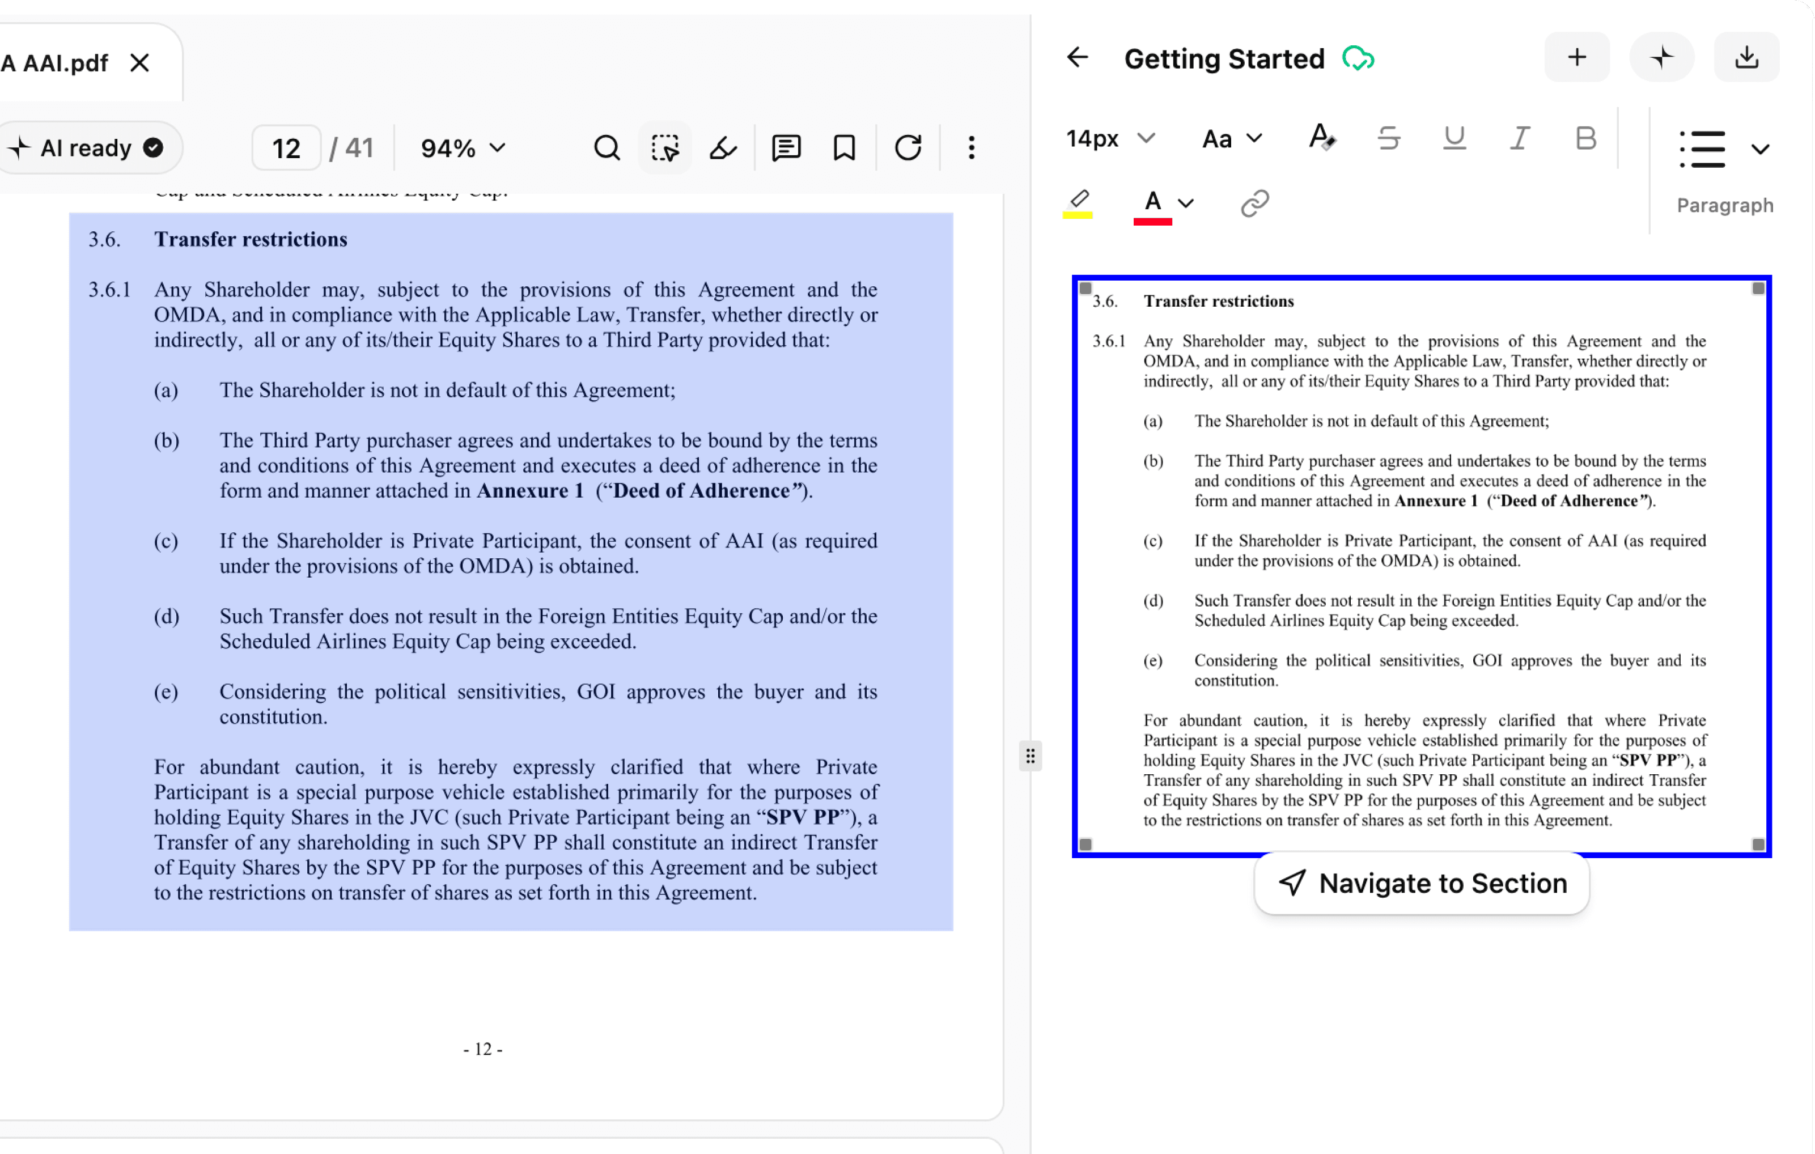Toggle italic formatting
1815x1154 pixels.
(1520, 139)
